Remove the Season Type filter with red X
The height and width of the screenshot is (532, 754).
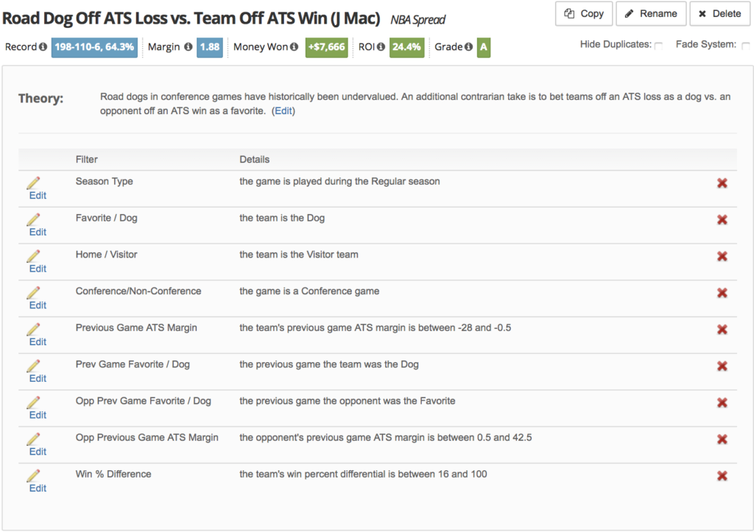point(722,183)
